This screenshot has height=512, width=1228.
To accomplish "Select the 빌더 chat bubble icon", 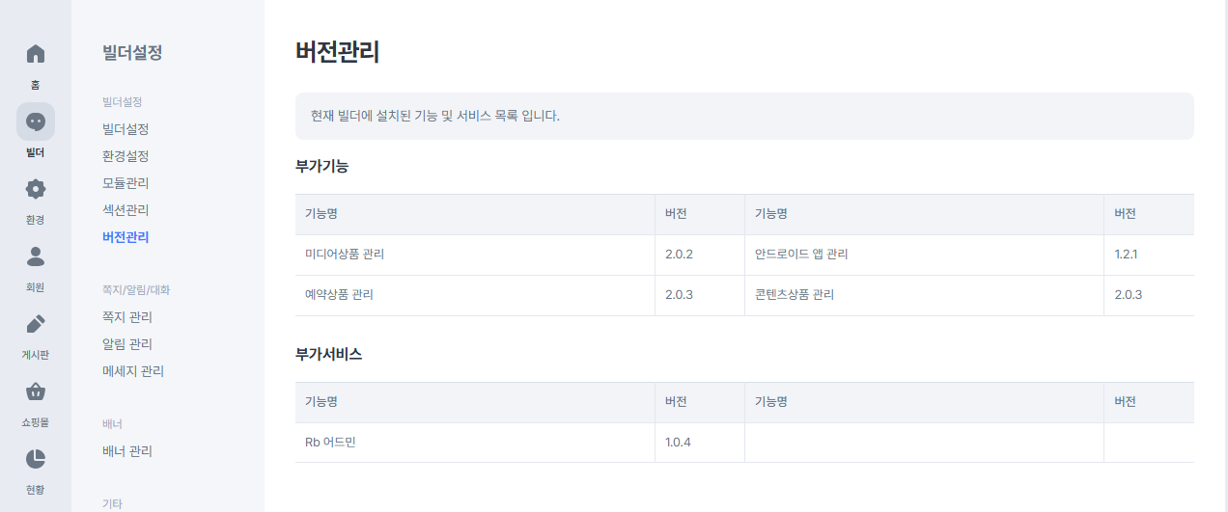I will click(x=36, y=121).
